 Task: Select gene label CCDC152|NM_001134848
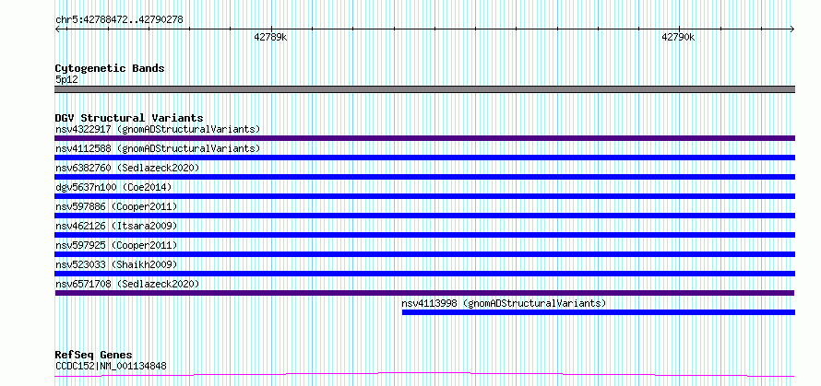pyautogui.click(x=111, y=366)
